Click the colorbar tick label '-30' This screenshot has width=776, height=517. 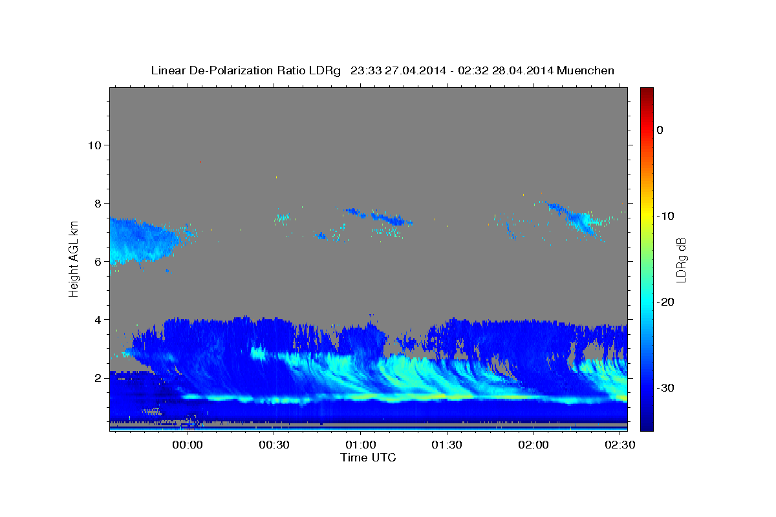coord(665,388)
